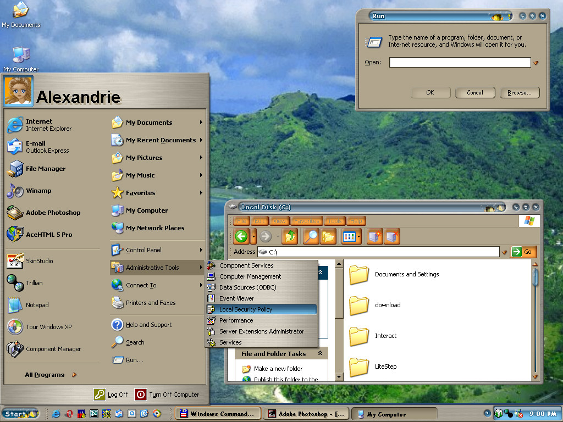Go back using the green Back arrow
This screenshot has width=563, height=422.
(242, 236)
